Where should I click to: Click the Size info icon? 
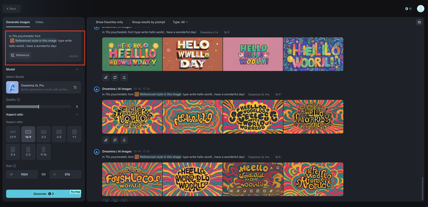click(x=14, y=166)
